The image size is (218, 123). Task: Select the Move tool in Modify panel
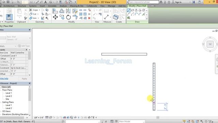point(55,17)
